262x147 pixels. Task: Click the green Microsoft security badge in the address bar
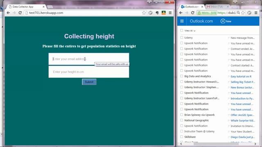click(207, 13)
